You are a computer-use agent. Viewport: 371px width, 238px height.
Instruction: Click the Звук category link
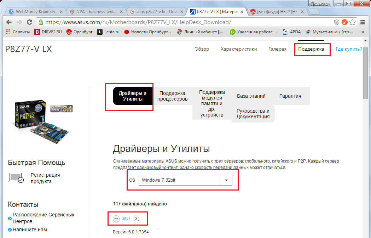coord(126,218)
